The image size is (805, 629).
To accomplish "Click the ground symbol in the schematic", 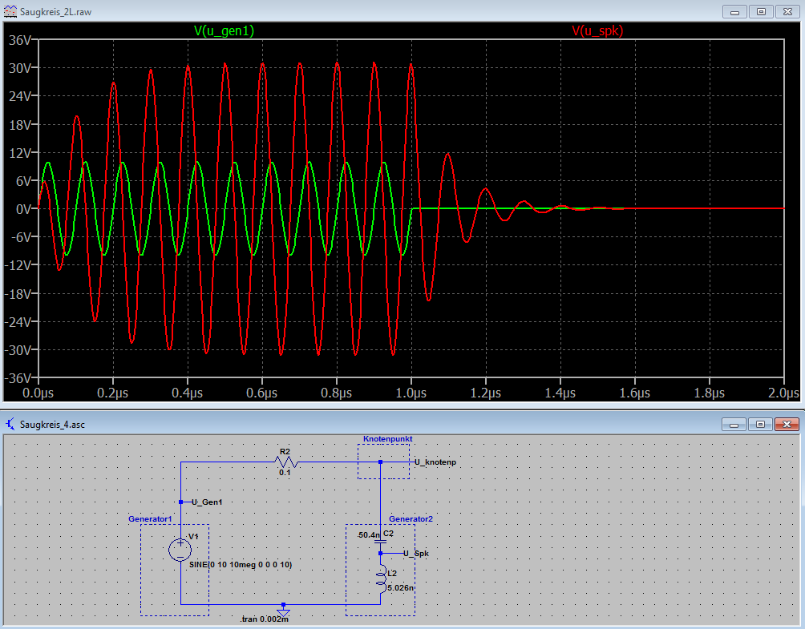I will pos(283,611).
